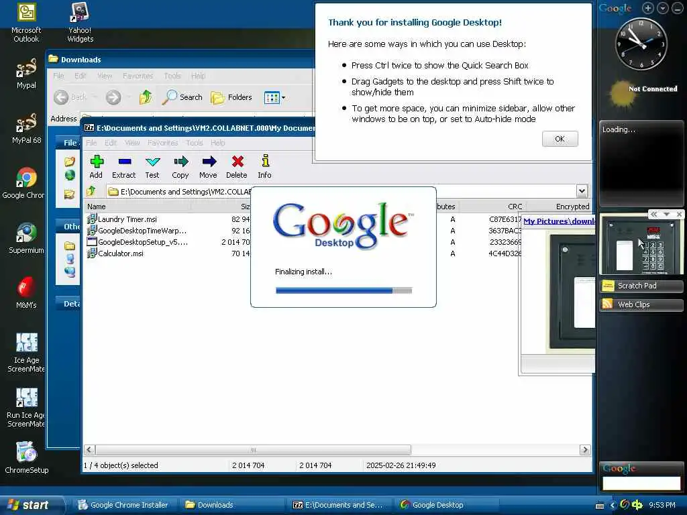
Task: Select GoogleDesktopTimeWarp file row
Action: point(138,231)
